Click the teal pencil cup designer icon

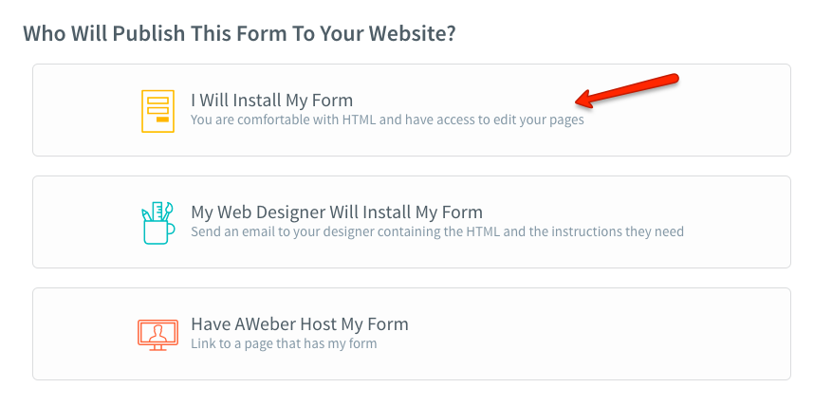point(157,222)
